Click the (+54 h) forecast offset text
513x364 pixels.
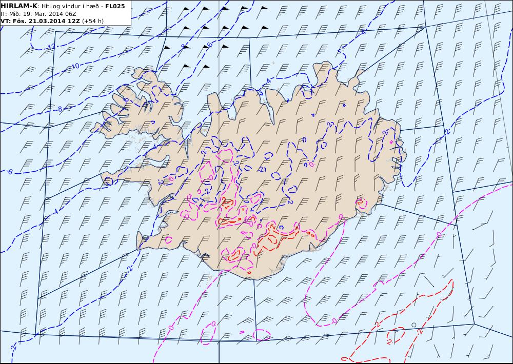93,21
